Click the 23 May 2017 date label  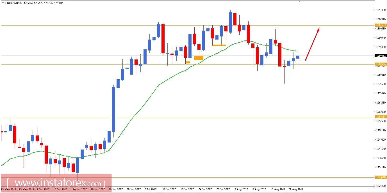(x=8, y=189)
